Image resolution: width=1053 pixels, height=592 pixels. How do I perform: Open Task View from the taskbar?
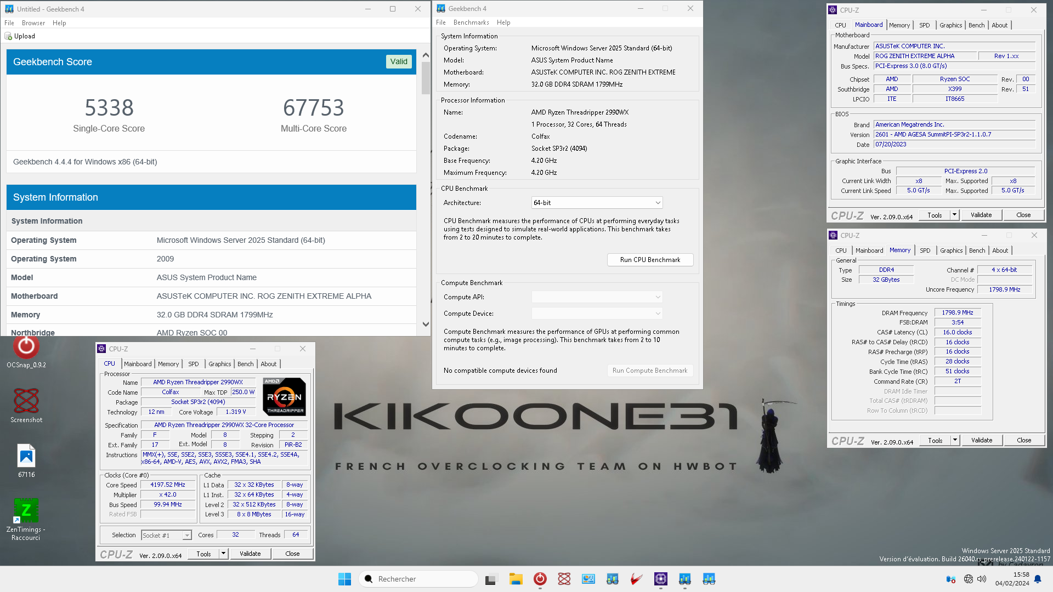491,579
